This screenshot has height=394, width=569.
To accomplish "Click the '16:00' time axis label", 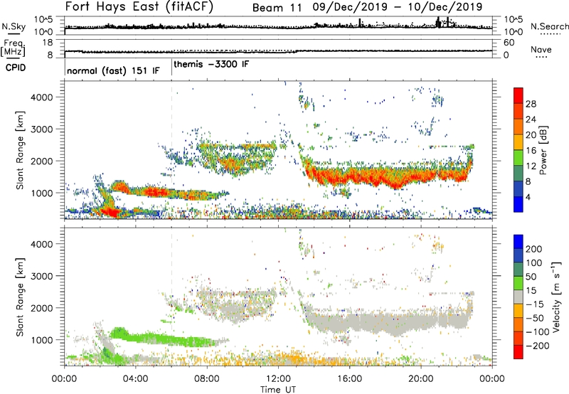I will coord(349,379).
